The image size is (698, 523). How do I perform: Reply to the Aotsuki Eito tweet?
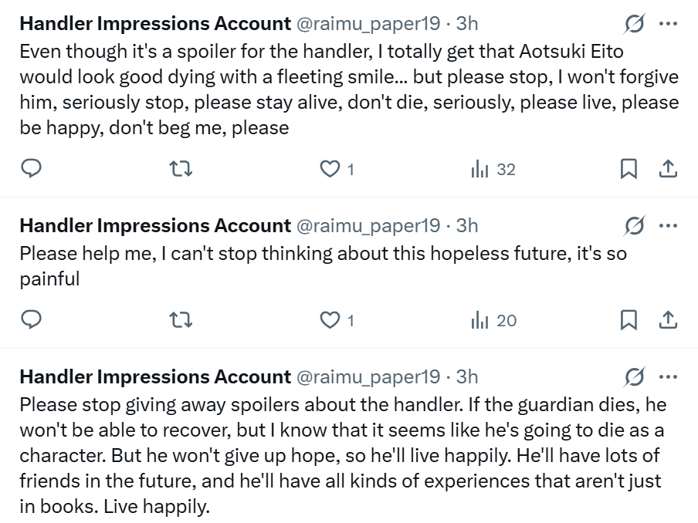(30, 169)
